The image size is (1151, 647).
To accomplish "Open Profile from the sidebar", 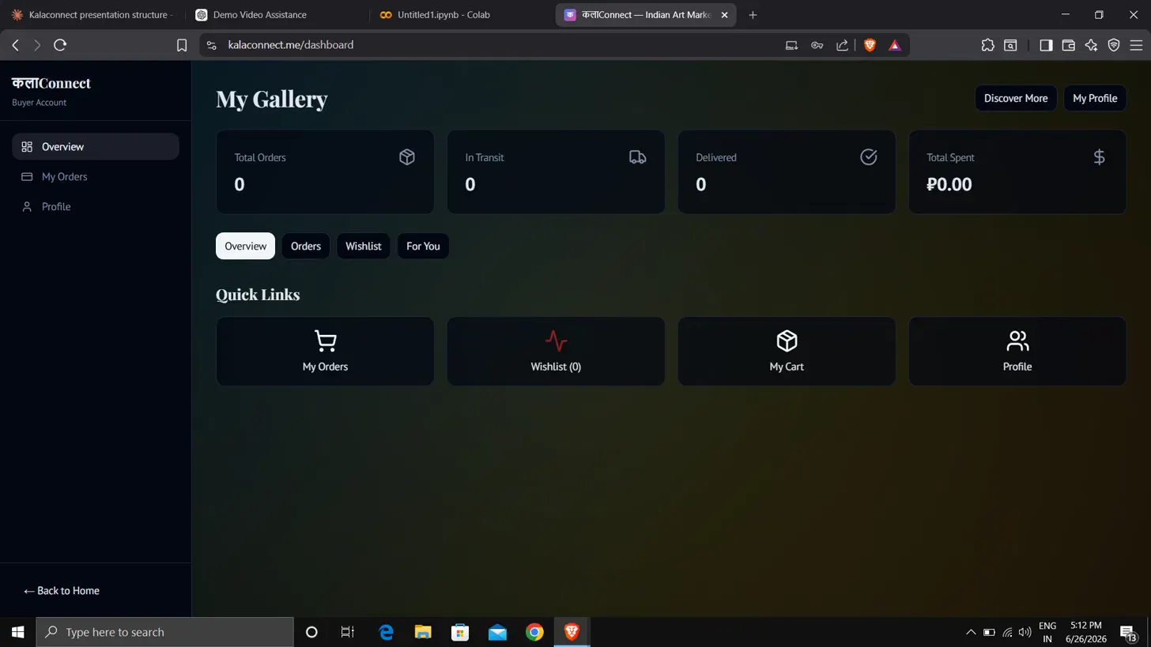I will coord(96,207).
